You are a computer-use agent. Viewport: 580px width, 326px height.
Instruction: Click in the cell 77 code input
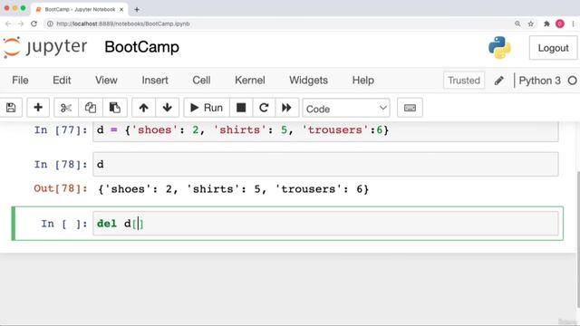(325, 130)
